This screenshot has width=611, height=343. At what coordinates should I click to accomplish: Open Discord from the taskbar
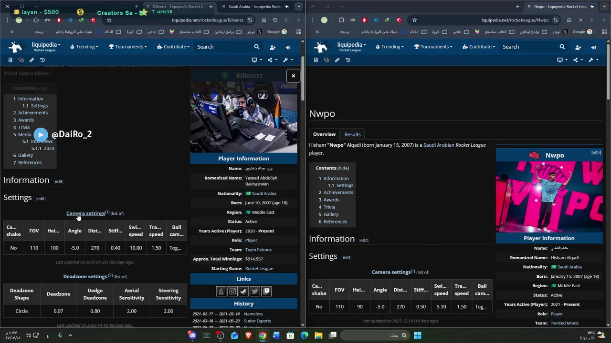click(192, 335)
